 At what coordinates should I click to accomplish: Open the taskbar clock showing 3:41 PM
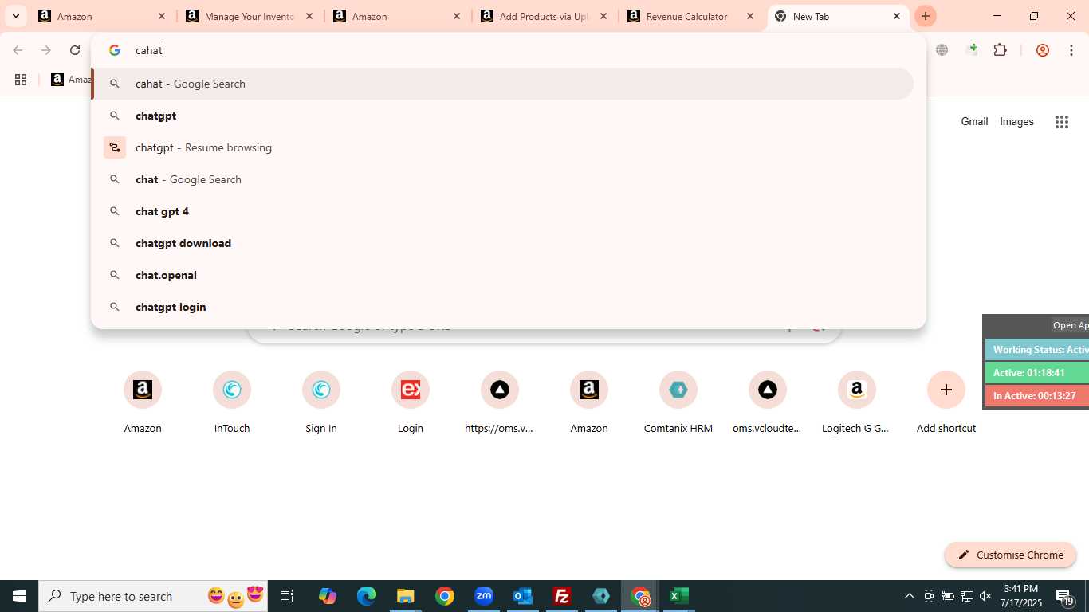pos(1020,596)
